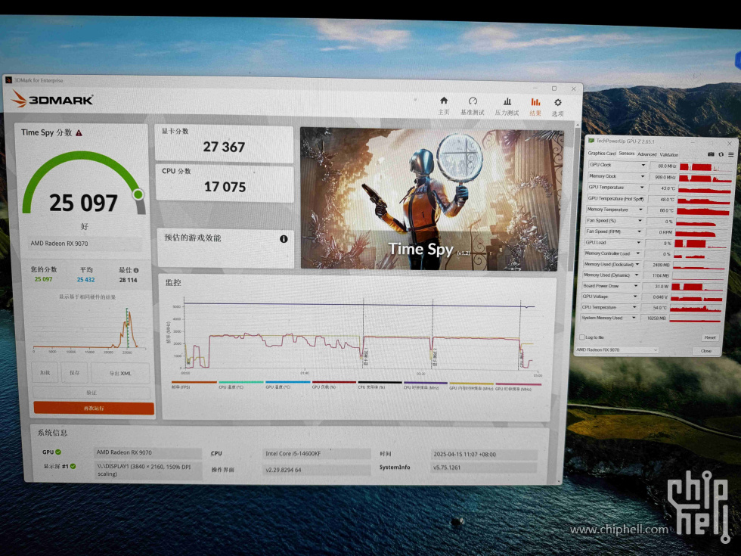Toggle the GPU 温度 blue legend swatch

tap(288, 382)
